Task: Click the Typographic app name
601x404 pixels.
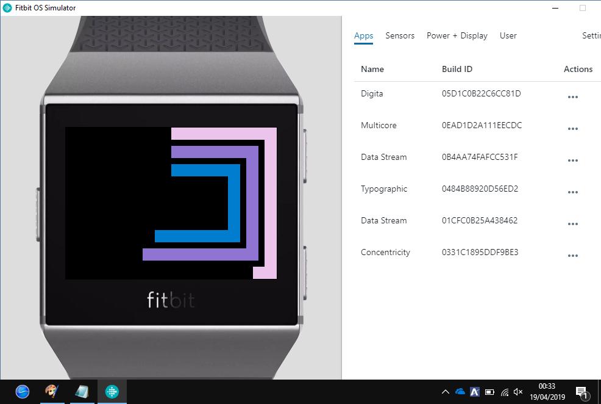Action: 384,189
